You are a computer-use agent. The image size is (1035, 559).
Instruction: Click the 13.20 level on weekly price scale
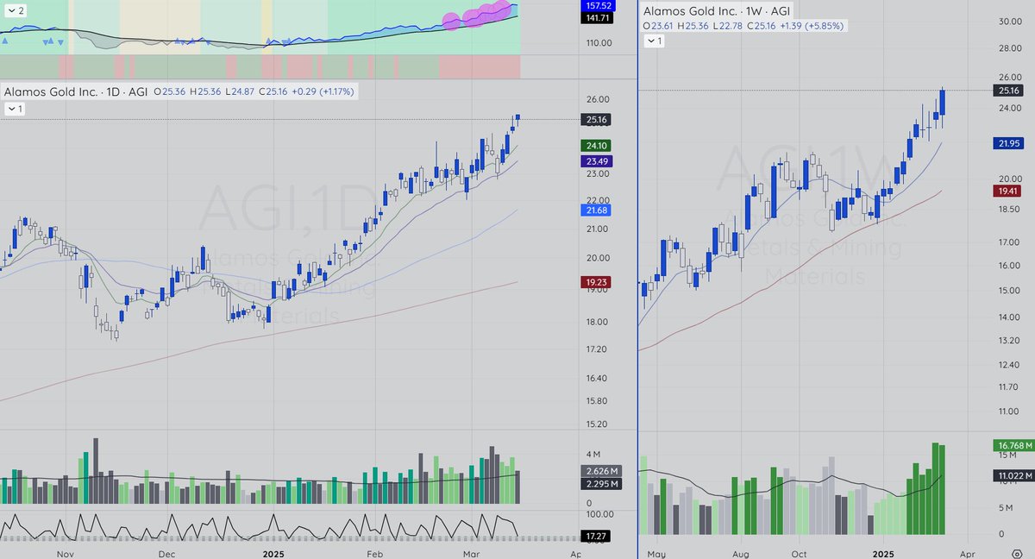[x=1008, y=341]
